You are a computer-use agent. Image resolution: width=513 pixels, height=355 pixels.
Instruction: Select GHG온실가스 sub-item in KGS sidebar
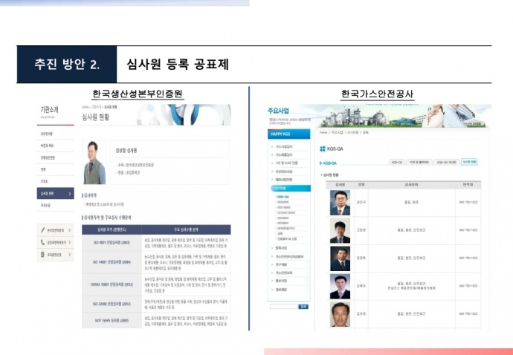(x=286, y=228)
